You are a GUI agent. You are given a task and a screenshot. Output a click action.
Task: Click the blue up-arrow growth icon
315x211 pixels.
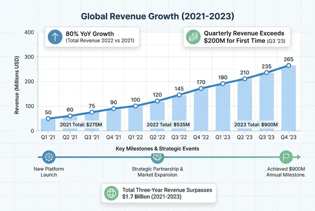point(54,37)
